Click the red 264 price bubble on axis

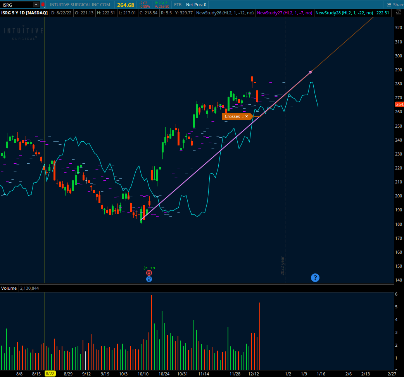pyautogui.click(x=399, y=104)
